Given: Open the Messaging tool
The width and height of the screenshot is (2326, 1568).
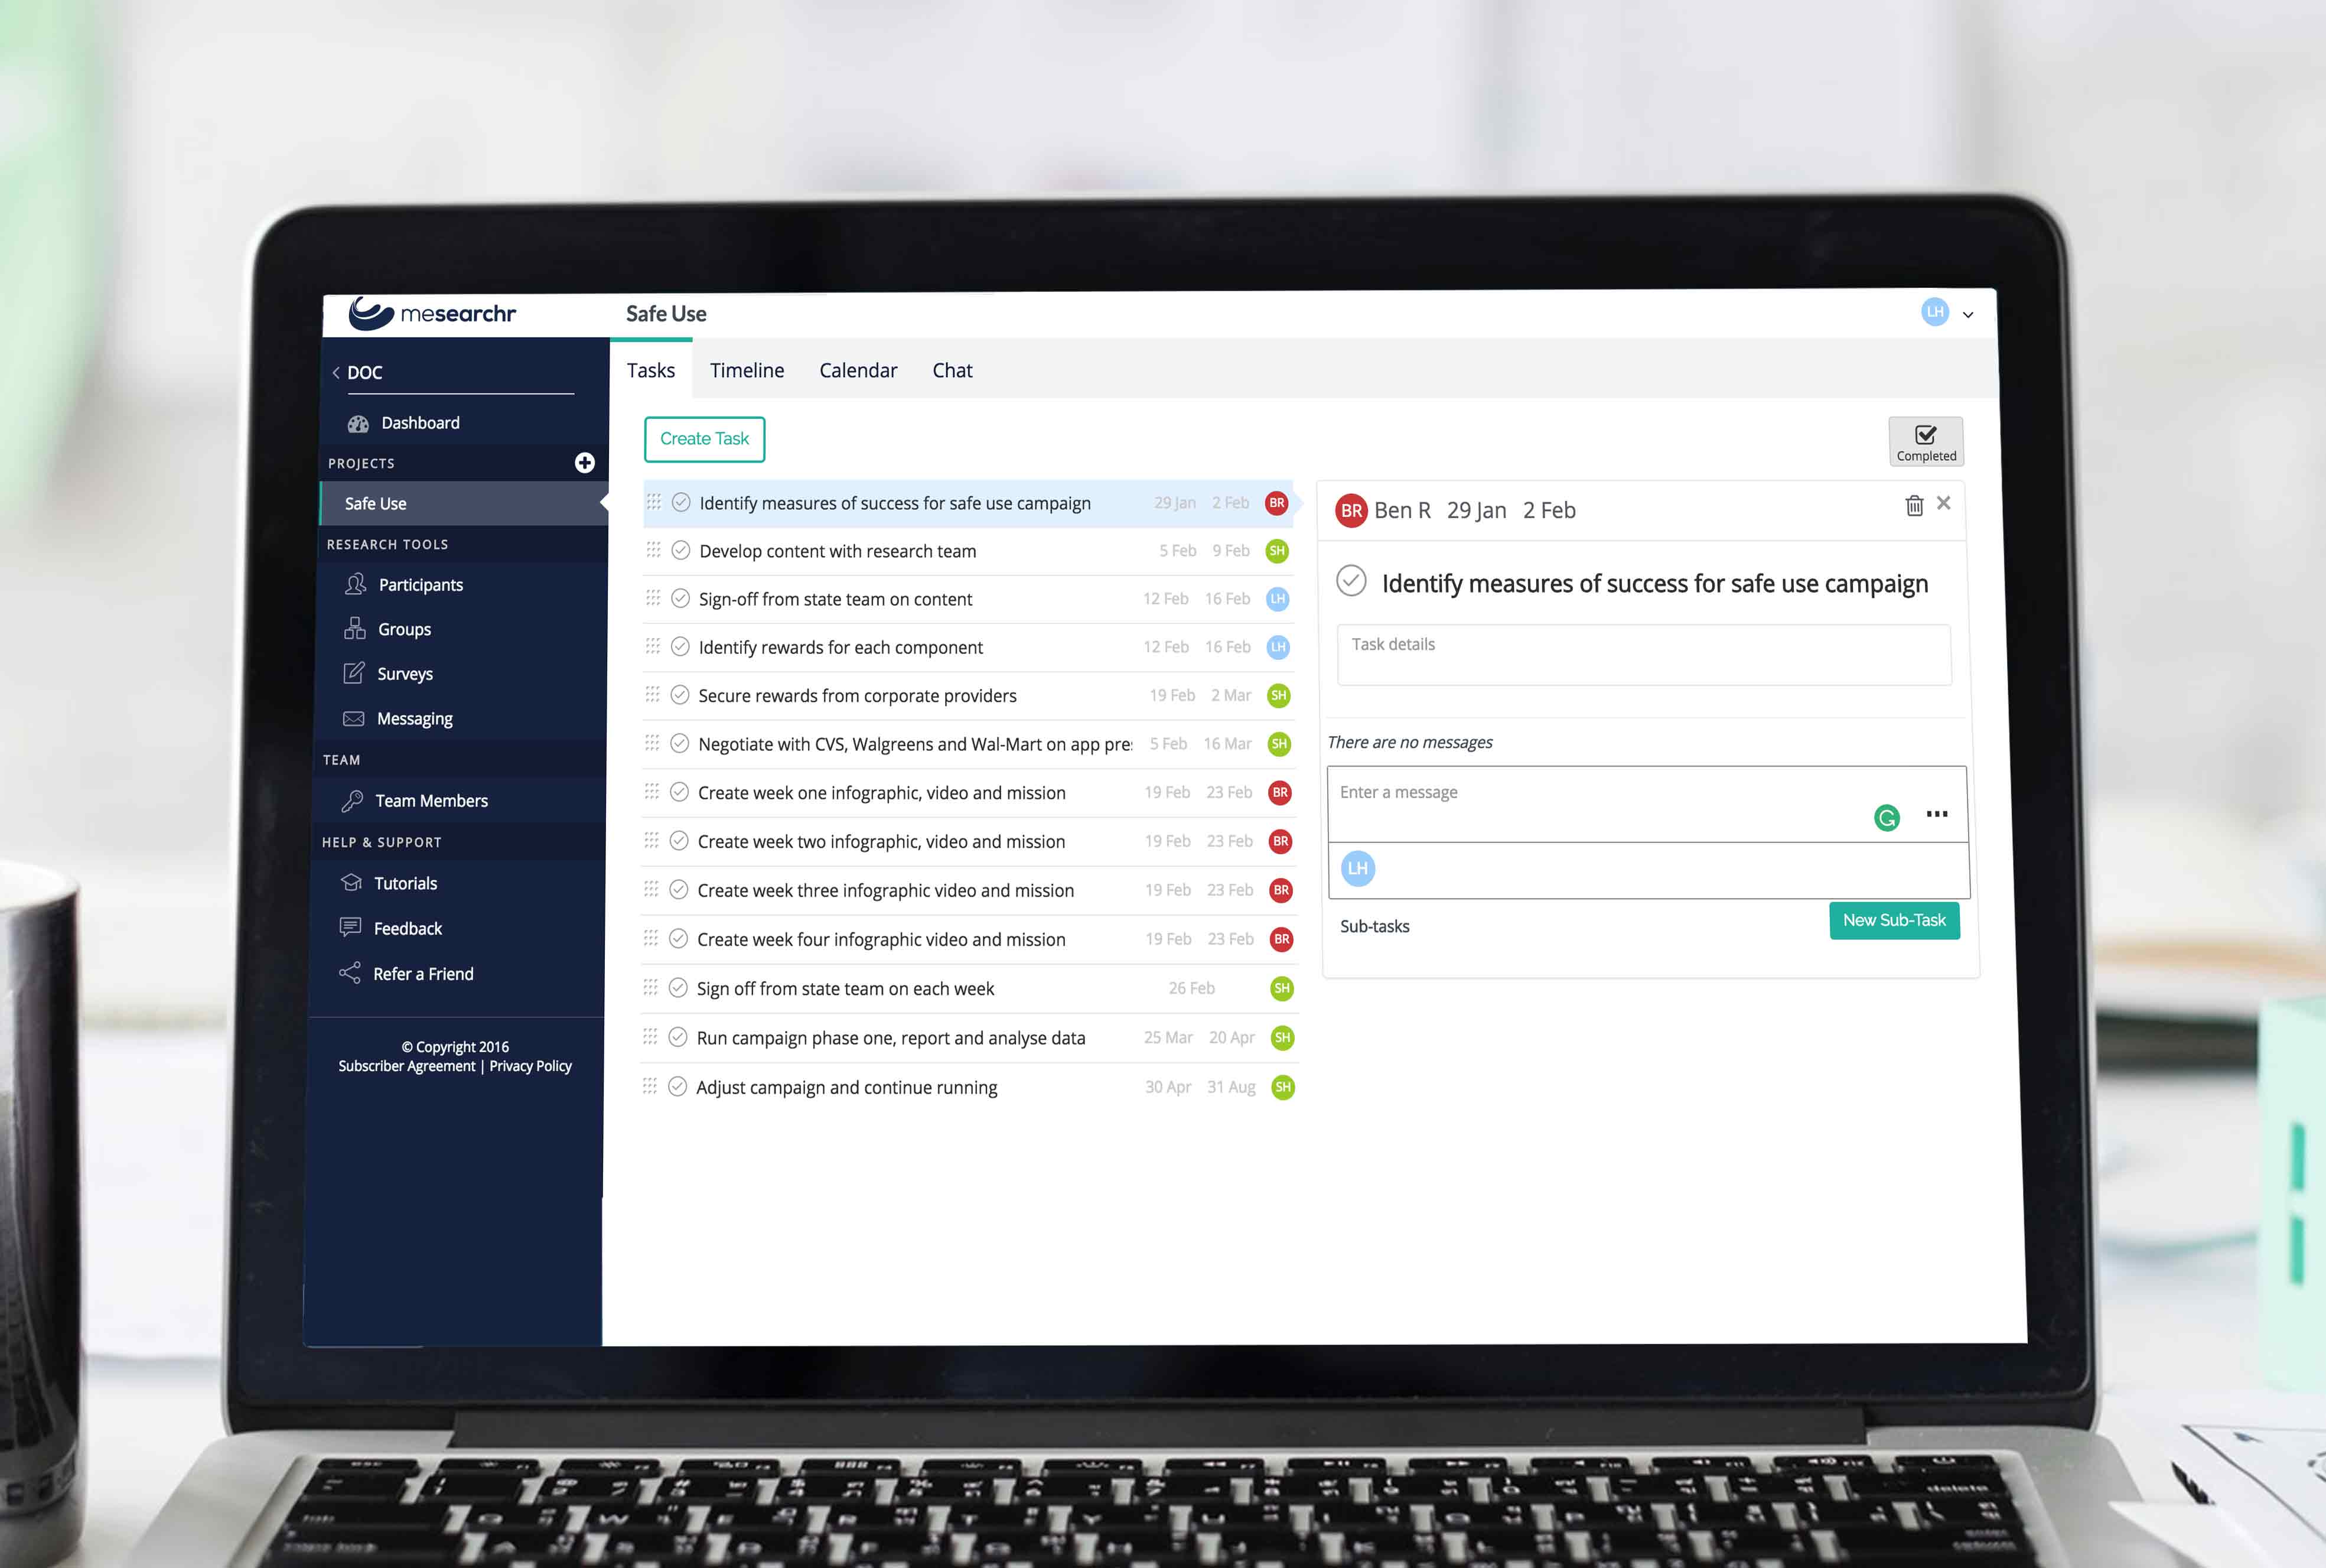Looking at the screenshot, I should (414, 719).
